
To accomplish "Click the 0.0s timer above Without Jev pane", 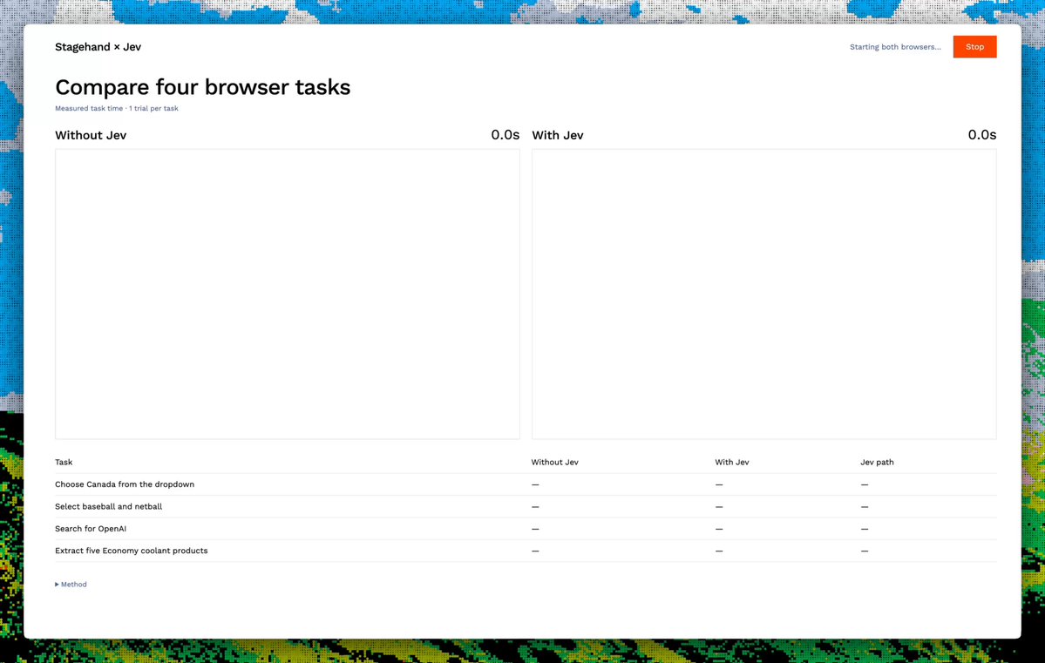I will pyautogui.click(x=506, y=134).
